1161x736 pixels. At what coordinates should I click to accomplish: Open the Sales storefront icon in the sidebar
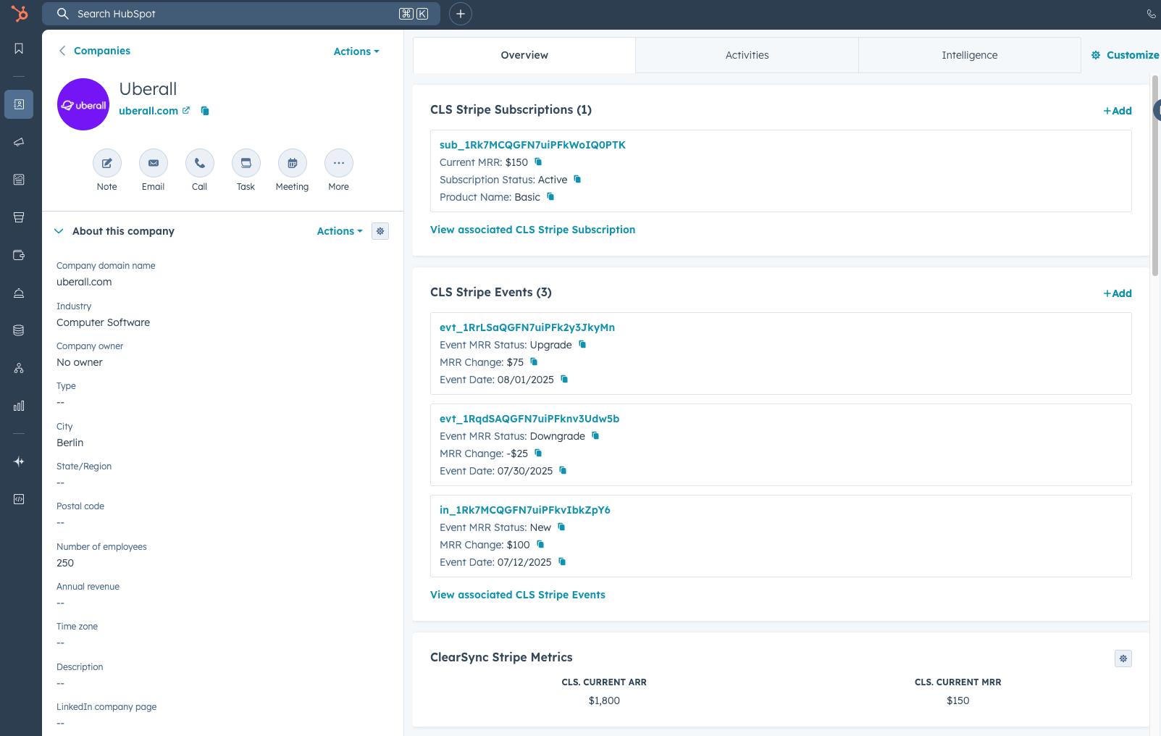point(19,217)
